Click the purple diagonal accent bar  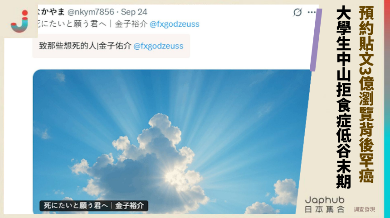coord(316,40)
